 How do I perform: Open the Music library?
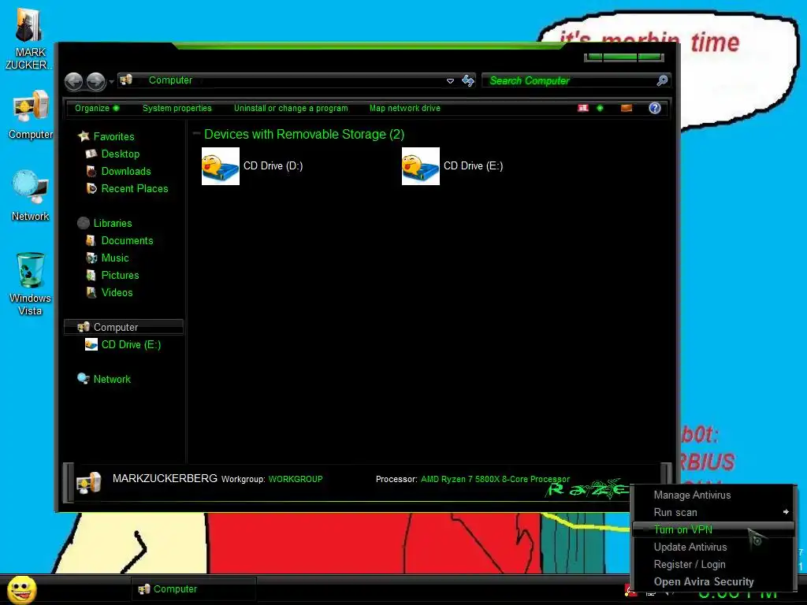pos(115,258)
